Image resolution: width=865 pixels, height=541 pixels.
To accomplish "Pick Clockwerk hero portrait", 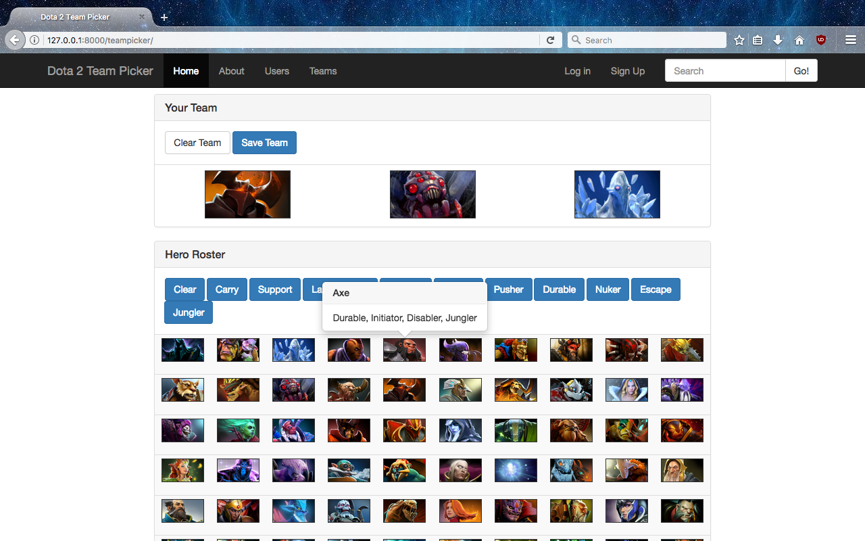I will 571,390.
